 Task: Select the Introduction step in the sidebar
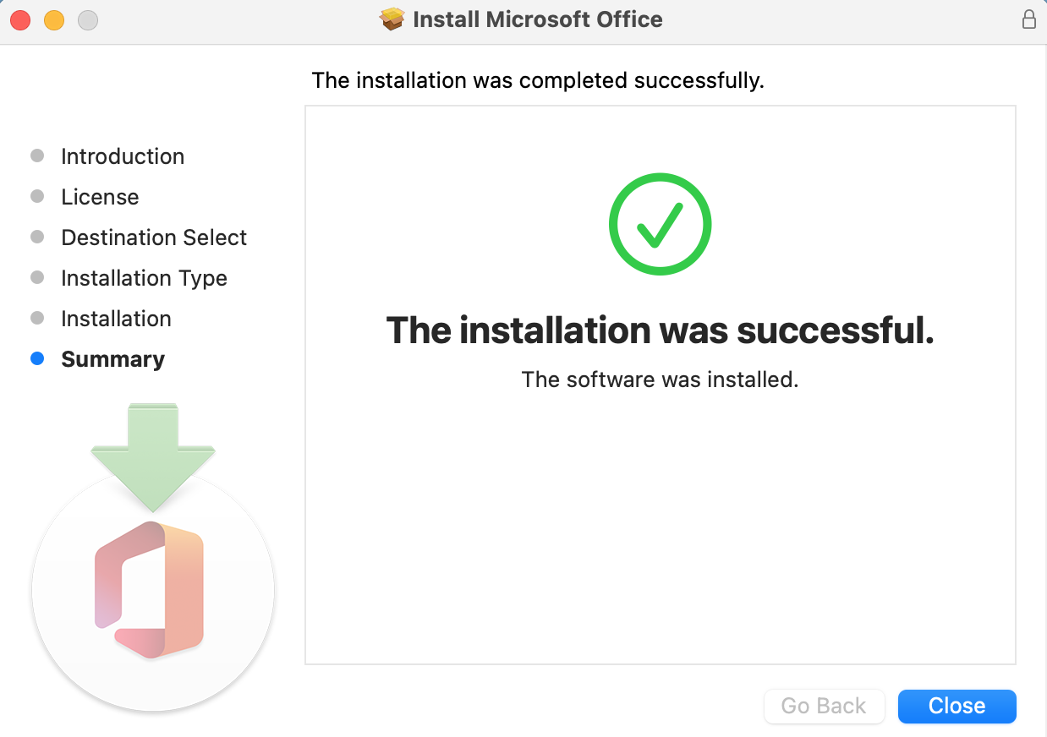[x=123, y=156]
